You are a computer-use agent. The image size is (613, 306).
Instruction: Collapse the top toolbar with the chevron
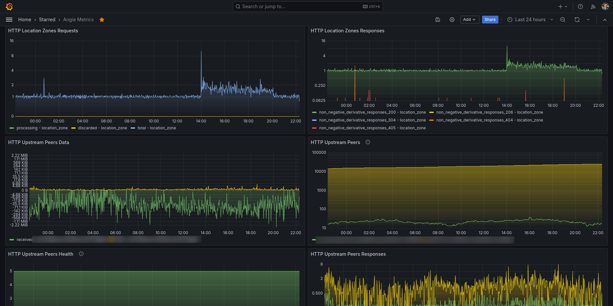point(605,20)
